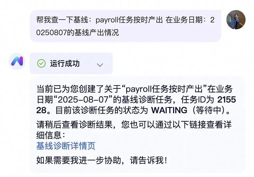Click the assistant's purple N logo
This screenshot has height=177, width=254.
click(x=17, y=61)
